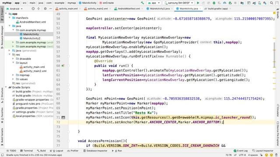Click the UTF-8 encoding in status bar
This screenshot has width=280, height=157.
[242, 155]
